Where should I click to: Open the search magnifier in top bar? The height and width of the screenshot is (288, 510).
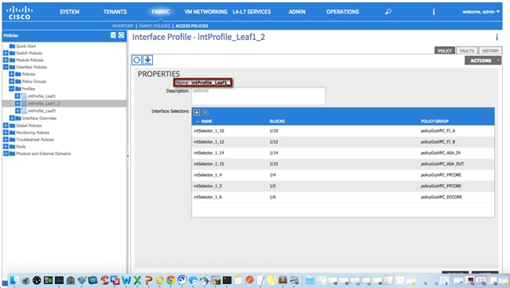tap(388, 12)
